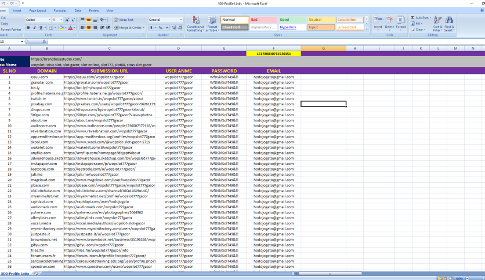This screenshot has height=280, width=485.
Task: Switch to the Page Layout tab
Action: coord(38,10)
